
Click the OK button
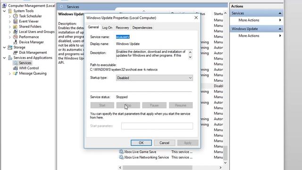point(141,143)
